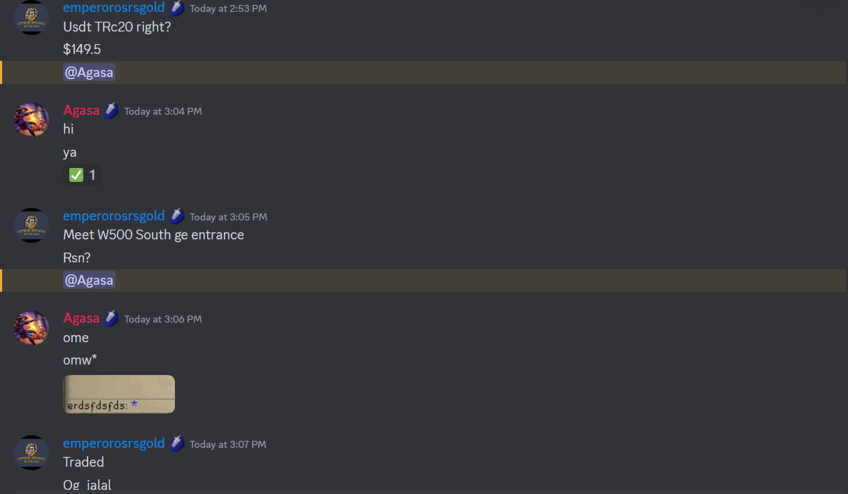The width and height of the screenshot is (848, 494).
Task: Click the role badge beside emperorosrsgold at 3:07 PM
Action: coord(177,444)
